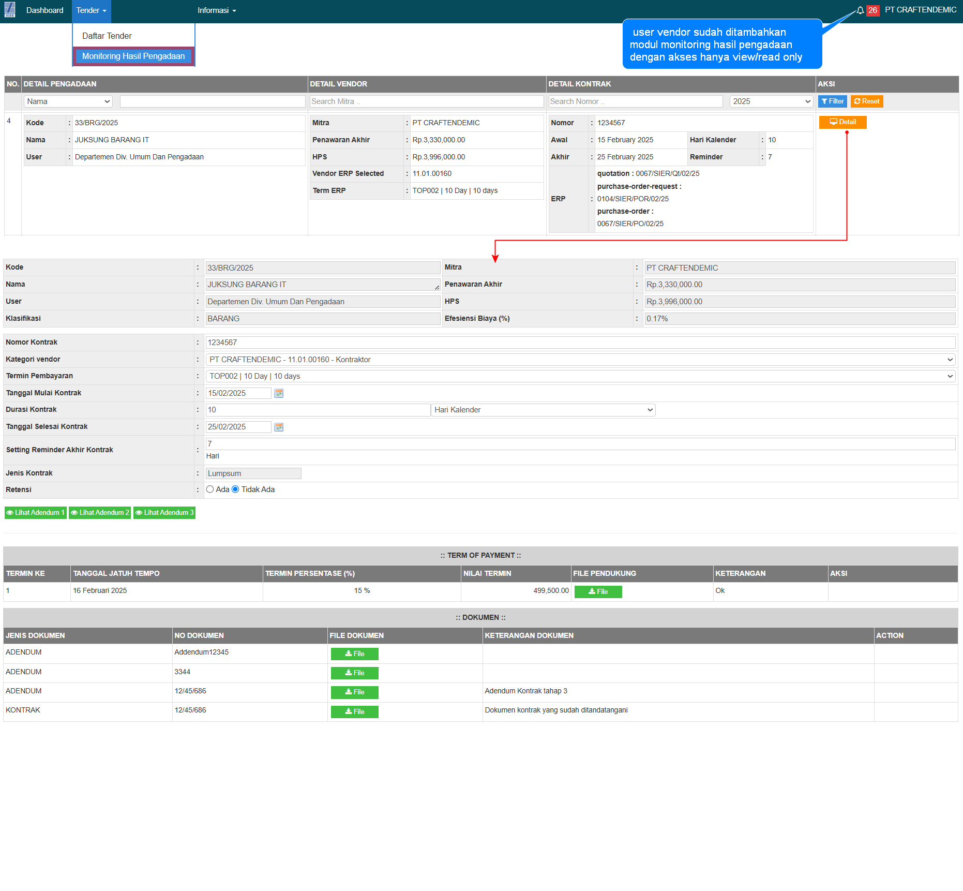Click the Search Mitra input field
963x891 pixels.
426,101
